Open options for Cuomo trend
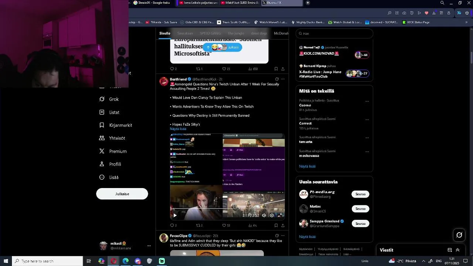The image size is (473, 266). (x=367, y=101)
